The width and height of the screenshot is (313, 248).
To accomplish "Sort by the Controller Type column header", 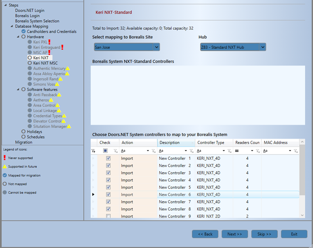I will coord(214,143).
